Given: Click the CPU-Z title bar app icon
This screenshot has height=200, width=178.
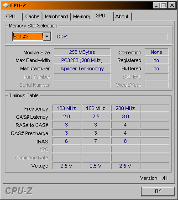Looking at the screenshot, I should coord(6,5).
